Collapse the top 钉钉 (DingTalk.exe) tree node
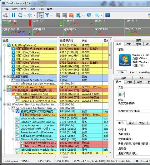The width and height of the screenshot is (150, 165). tap(5, 45)
